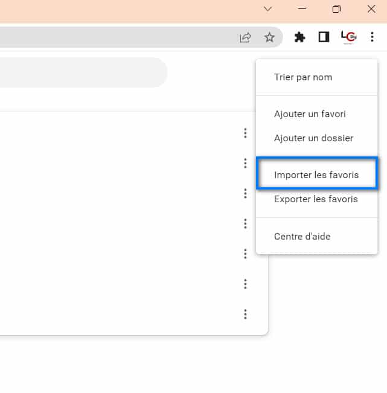Toggle the side panel icon
The height and width of the screenshot is (393, 387).
[x=324, y=37]
